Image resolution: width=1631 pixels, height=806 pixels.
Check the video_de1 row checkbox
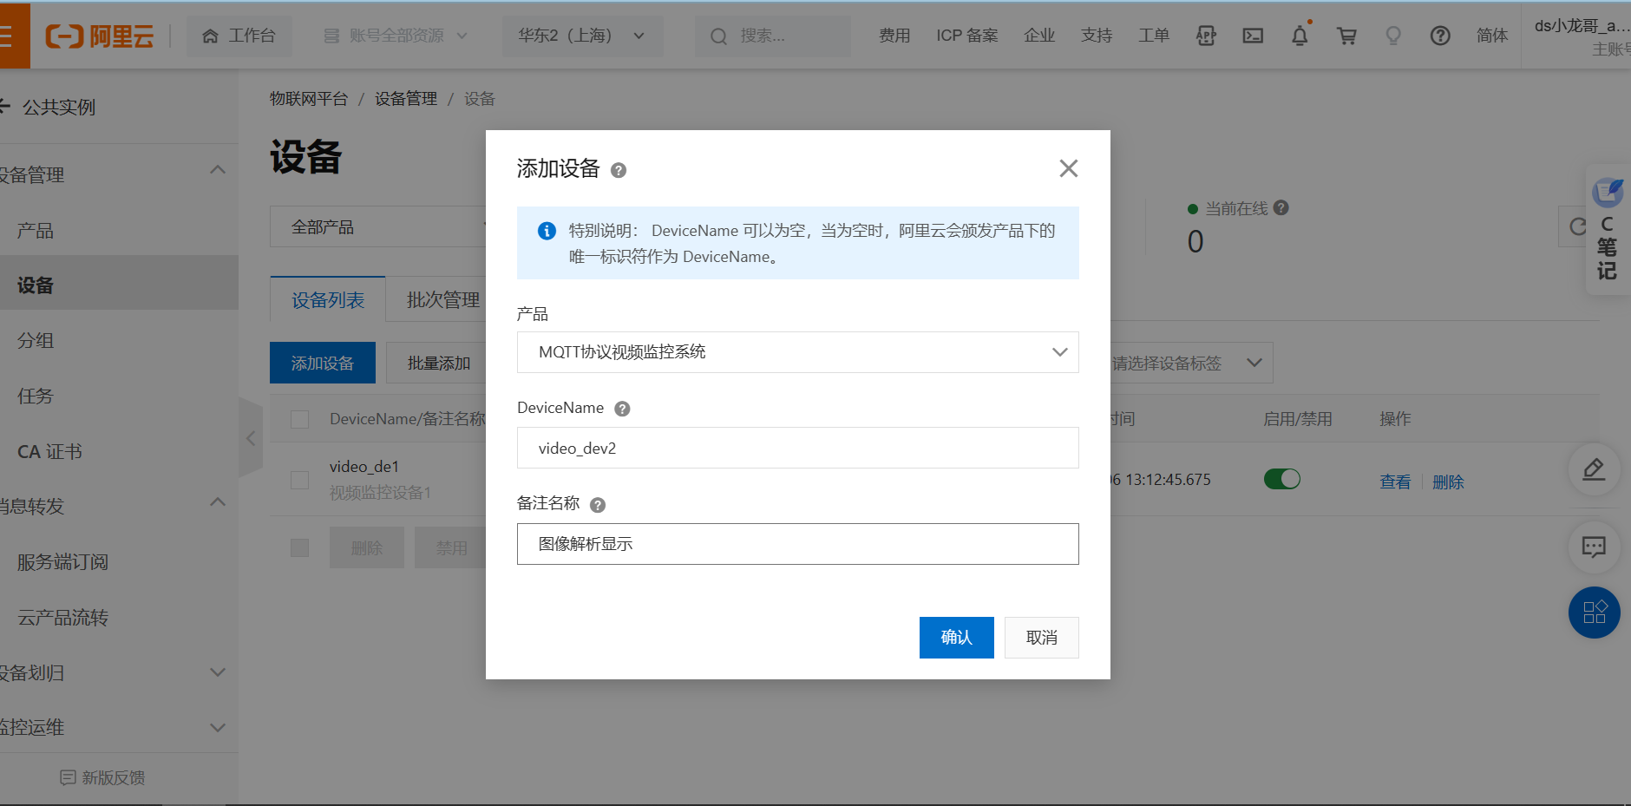(299, 480)
